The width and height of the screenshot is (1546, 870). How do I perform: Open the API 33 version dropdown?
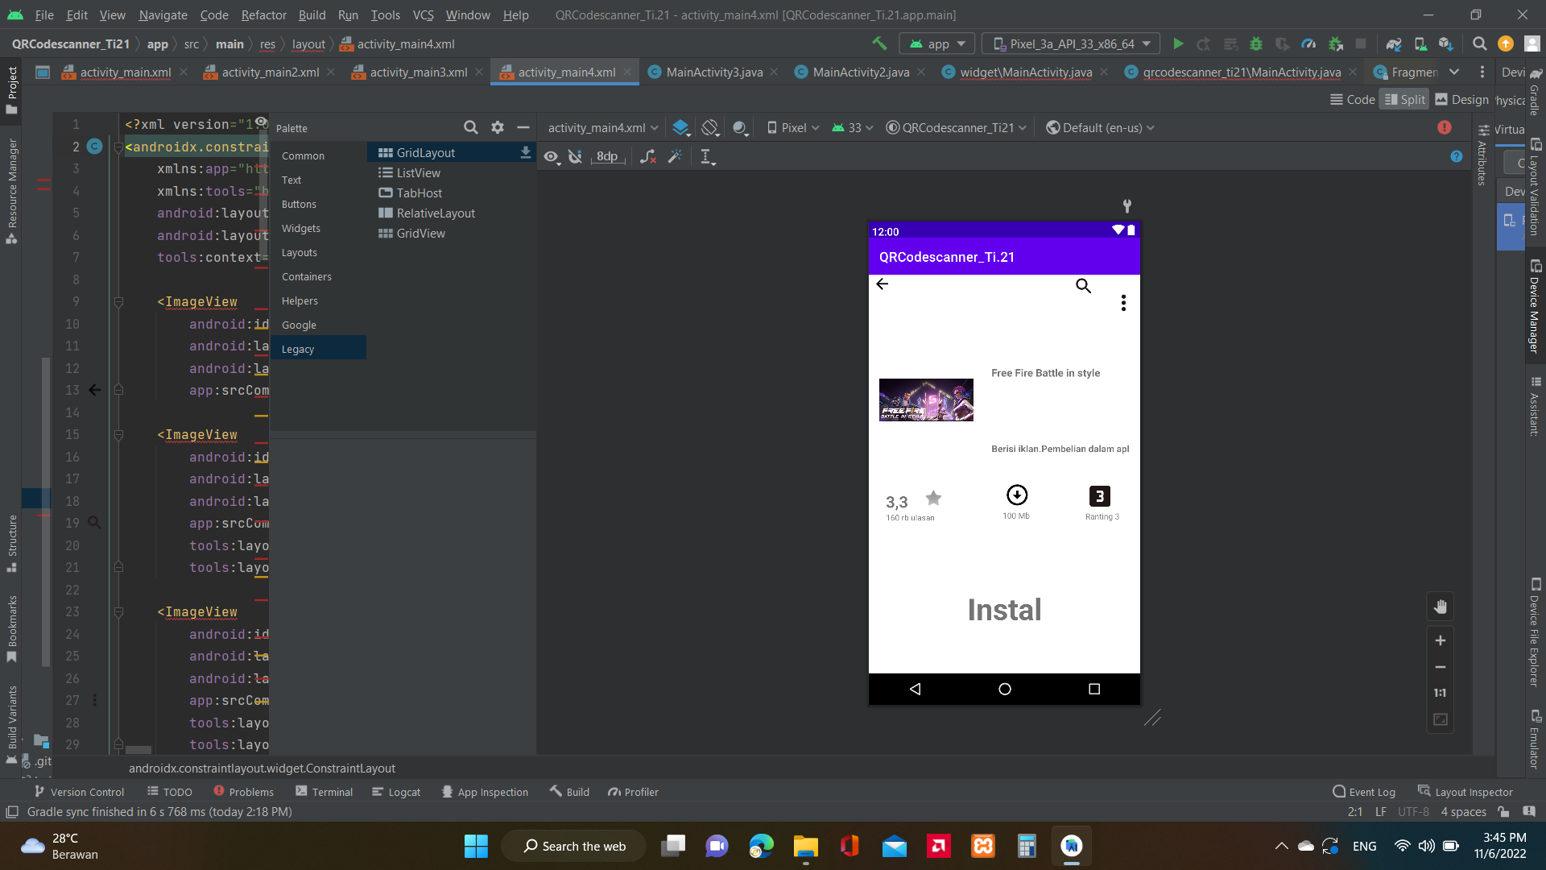[852, 127]
